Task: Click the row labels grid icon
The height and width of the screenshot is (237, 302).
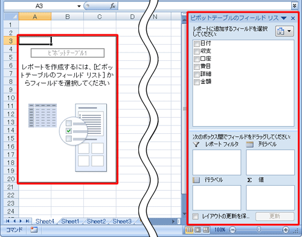Action: [x=196, y=180]
